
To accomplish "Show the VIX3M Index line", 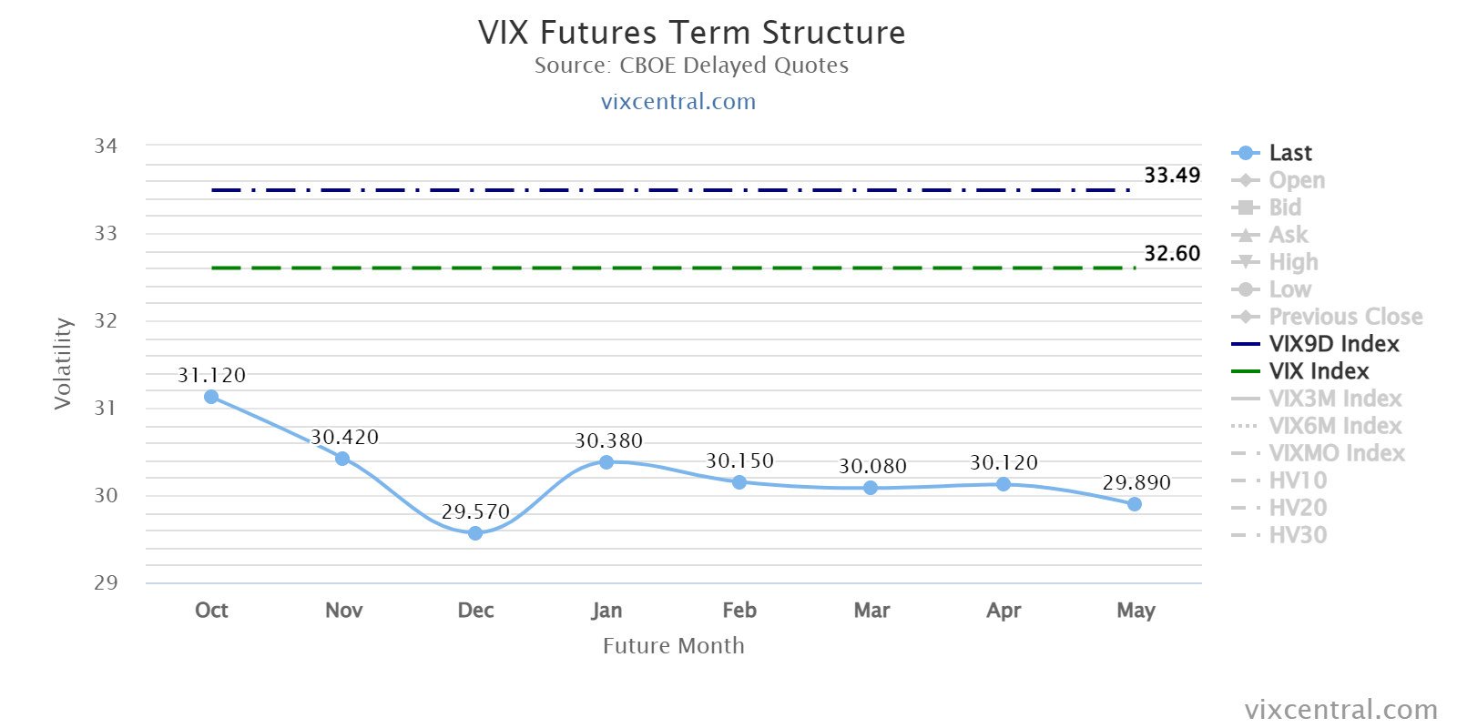I will pyautogui.click(x=1316, y=399).
